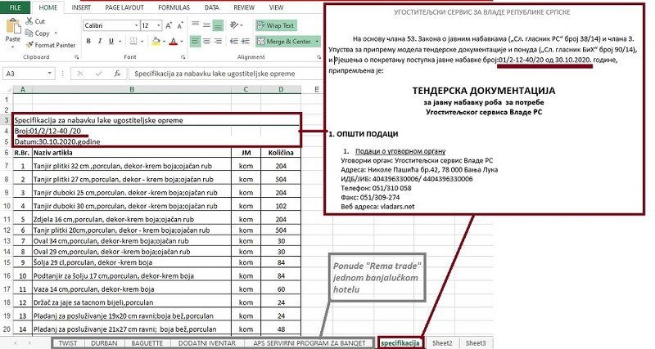Screen dimensions: 655x349
Task: Click the Paste clipboard icon
Action: click(13, 26)
